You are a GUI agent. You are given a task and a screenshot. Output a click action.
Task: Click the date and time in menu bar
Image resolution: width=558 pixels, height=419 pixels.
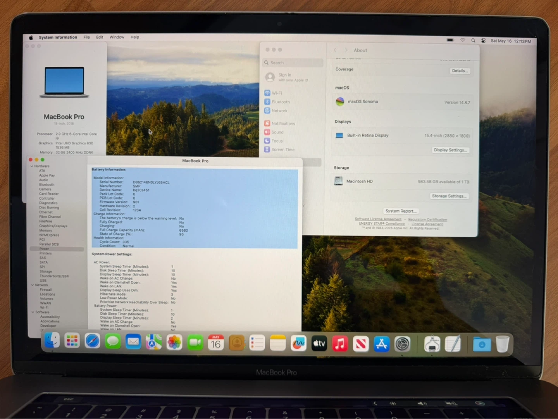pos(511,41)
